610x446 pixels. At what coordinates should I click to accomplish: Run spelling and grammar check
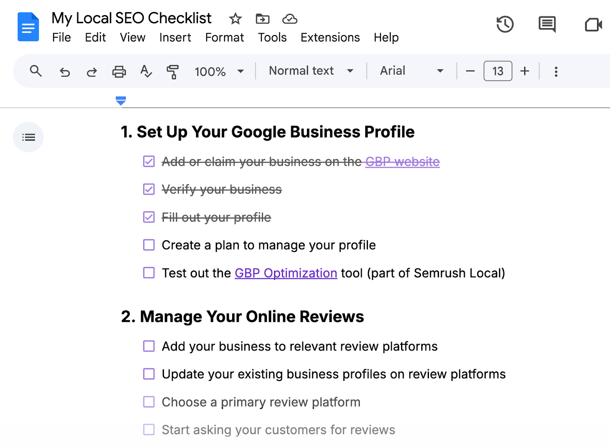[146, 71]
